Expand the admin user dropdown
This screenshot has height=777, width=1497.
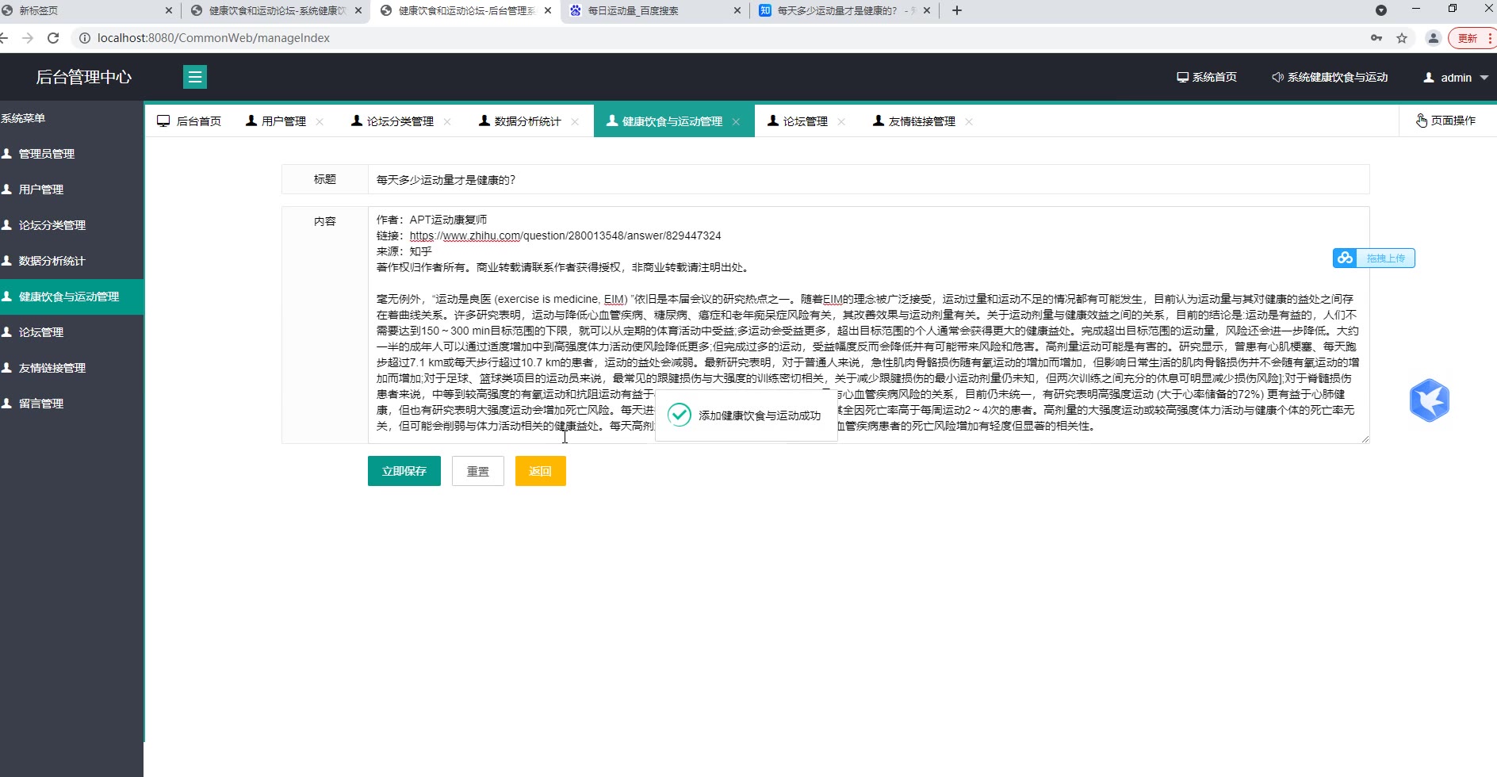(1456, 77)
